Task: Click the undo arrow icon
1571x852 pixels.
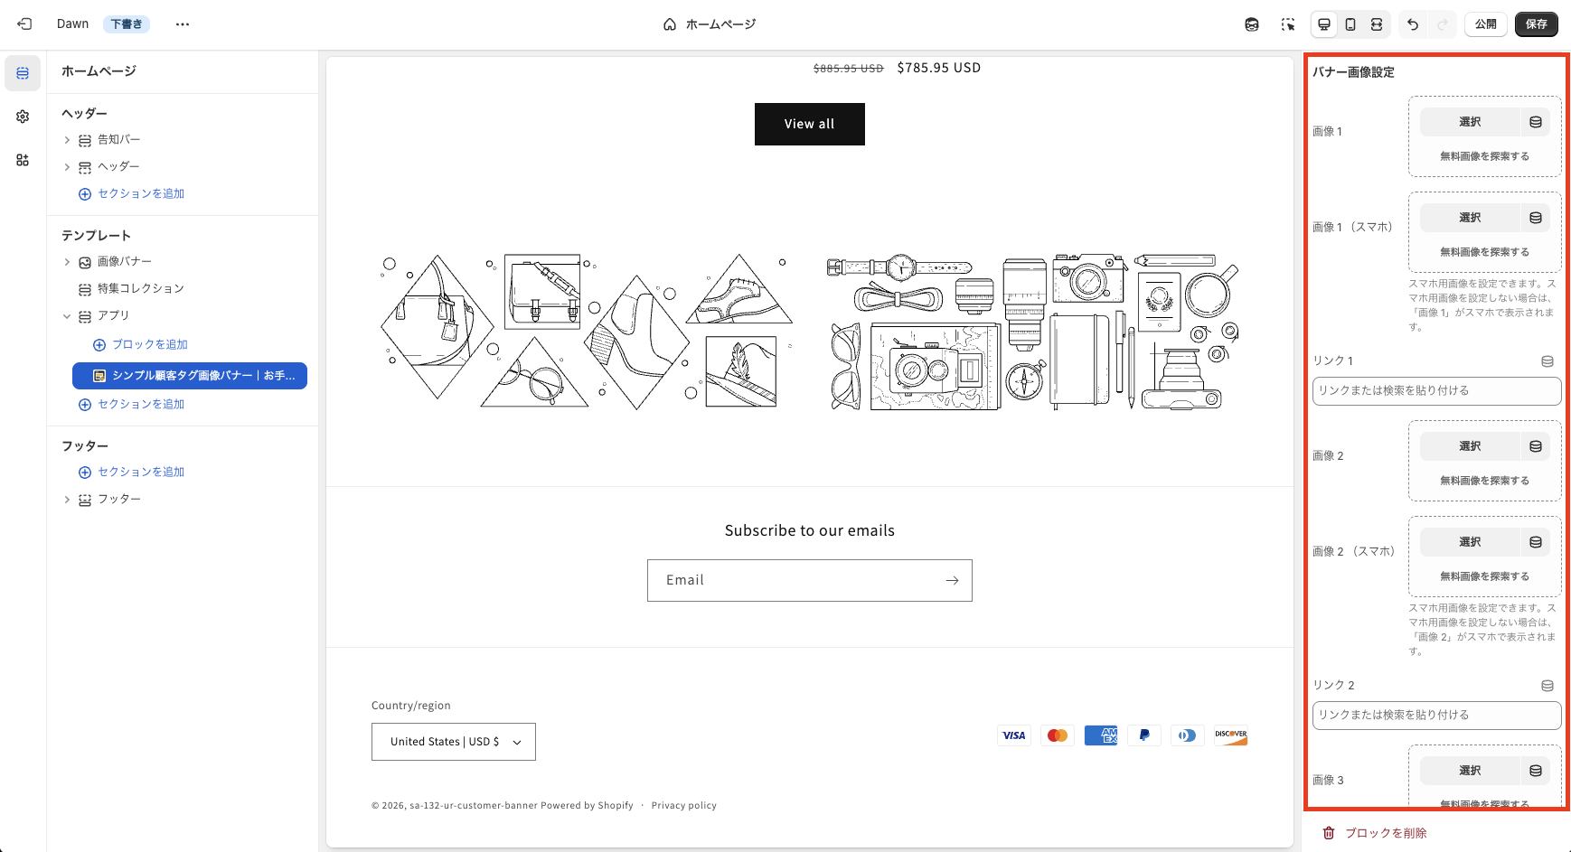Action: point(1413,24)
